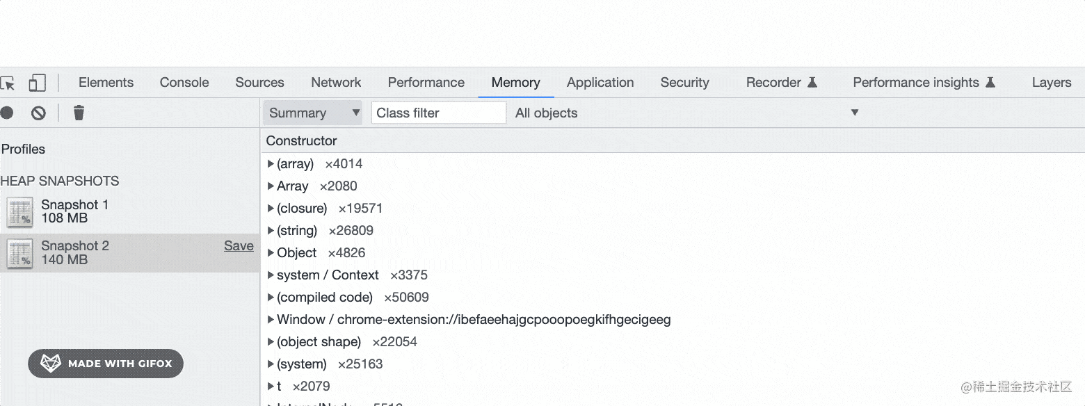Click the Save link for Snapshot 2

pos(239,246)
